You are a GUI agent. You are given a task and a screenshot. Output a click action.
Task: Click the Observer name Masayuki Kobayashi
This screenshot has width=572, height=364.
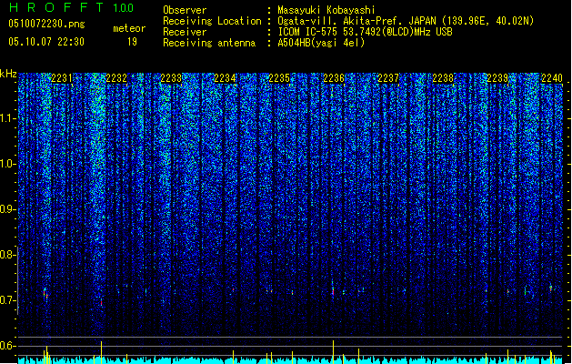coord(326,10)
